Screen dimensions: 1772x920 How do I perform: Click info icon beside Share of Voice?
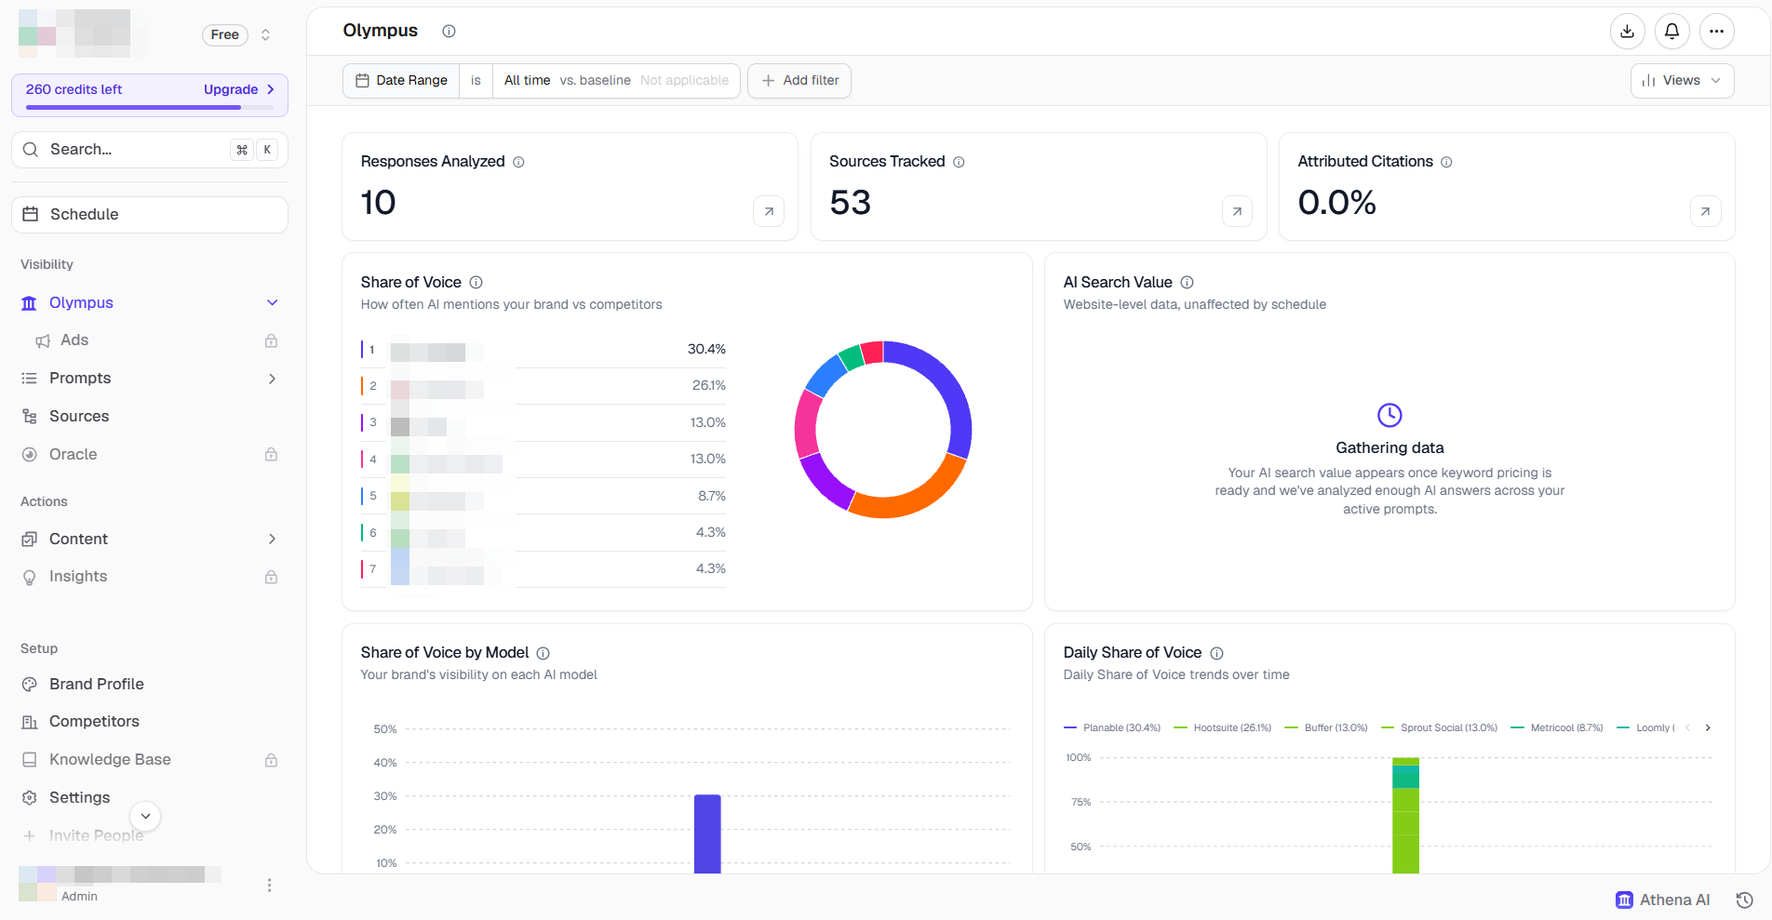[x=476, y=283]
